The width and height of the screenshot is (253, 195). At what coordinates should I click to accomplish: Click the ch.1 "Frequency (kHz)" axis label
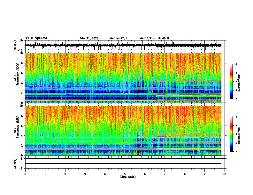(18, 74)
